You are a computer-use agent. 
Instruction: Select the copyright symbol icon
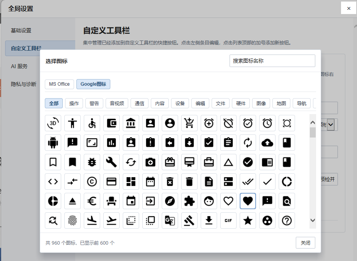[x=92, y=182]
